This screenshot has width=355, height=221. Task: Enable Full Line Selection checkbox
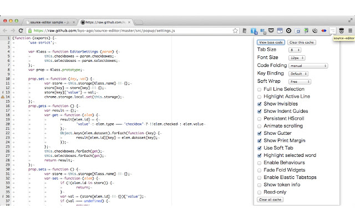pyautogui.click(x=259, y=90)
